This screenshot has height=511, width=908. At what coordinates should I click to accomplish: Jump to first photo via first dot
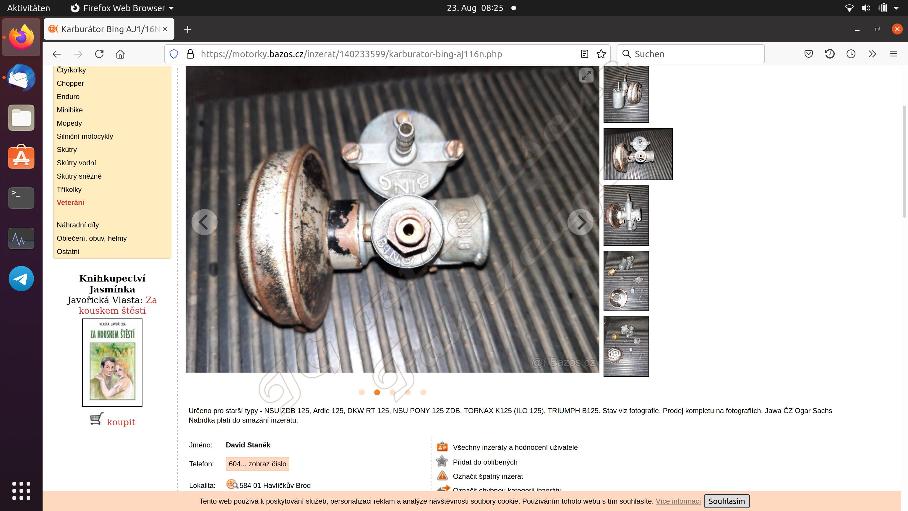(x=362, y=392)
